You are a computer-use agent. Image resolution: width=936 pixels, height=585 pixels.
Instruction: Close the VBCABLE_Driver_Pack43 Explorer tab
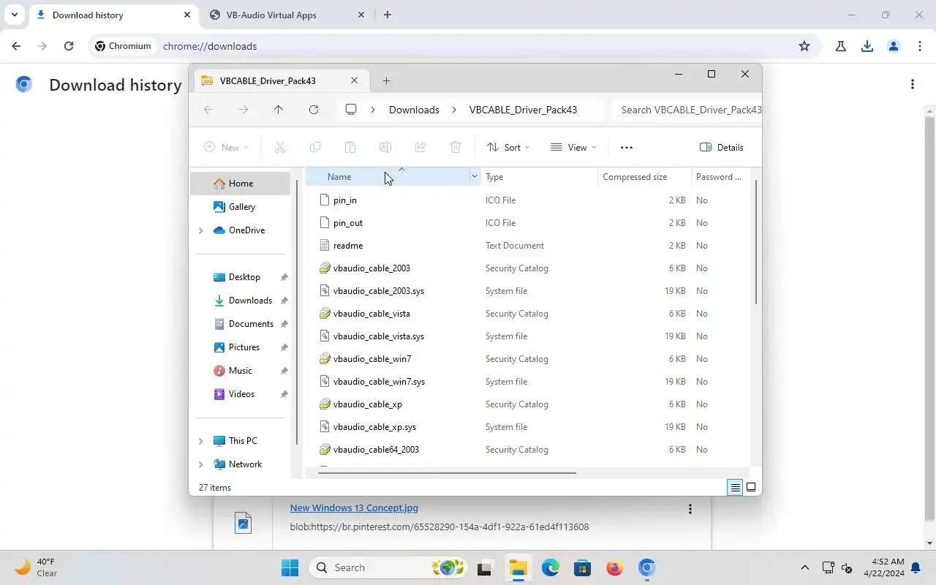pos(355,80)
